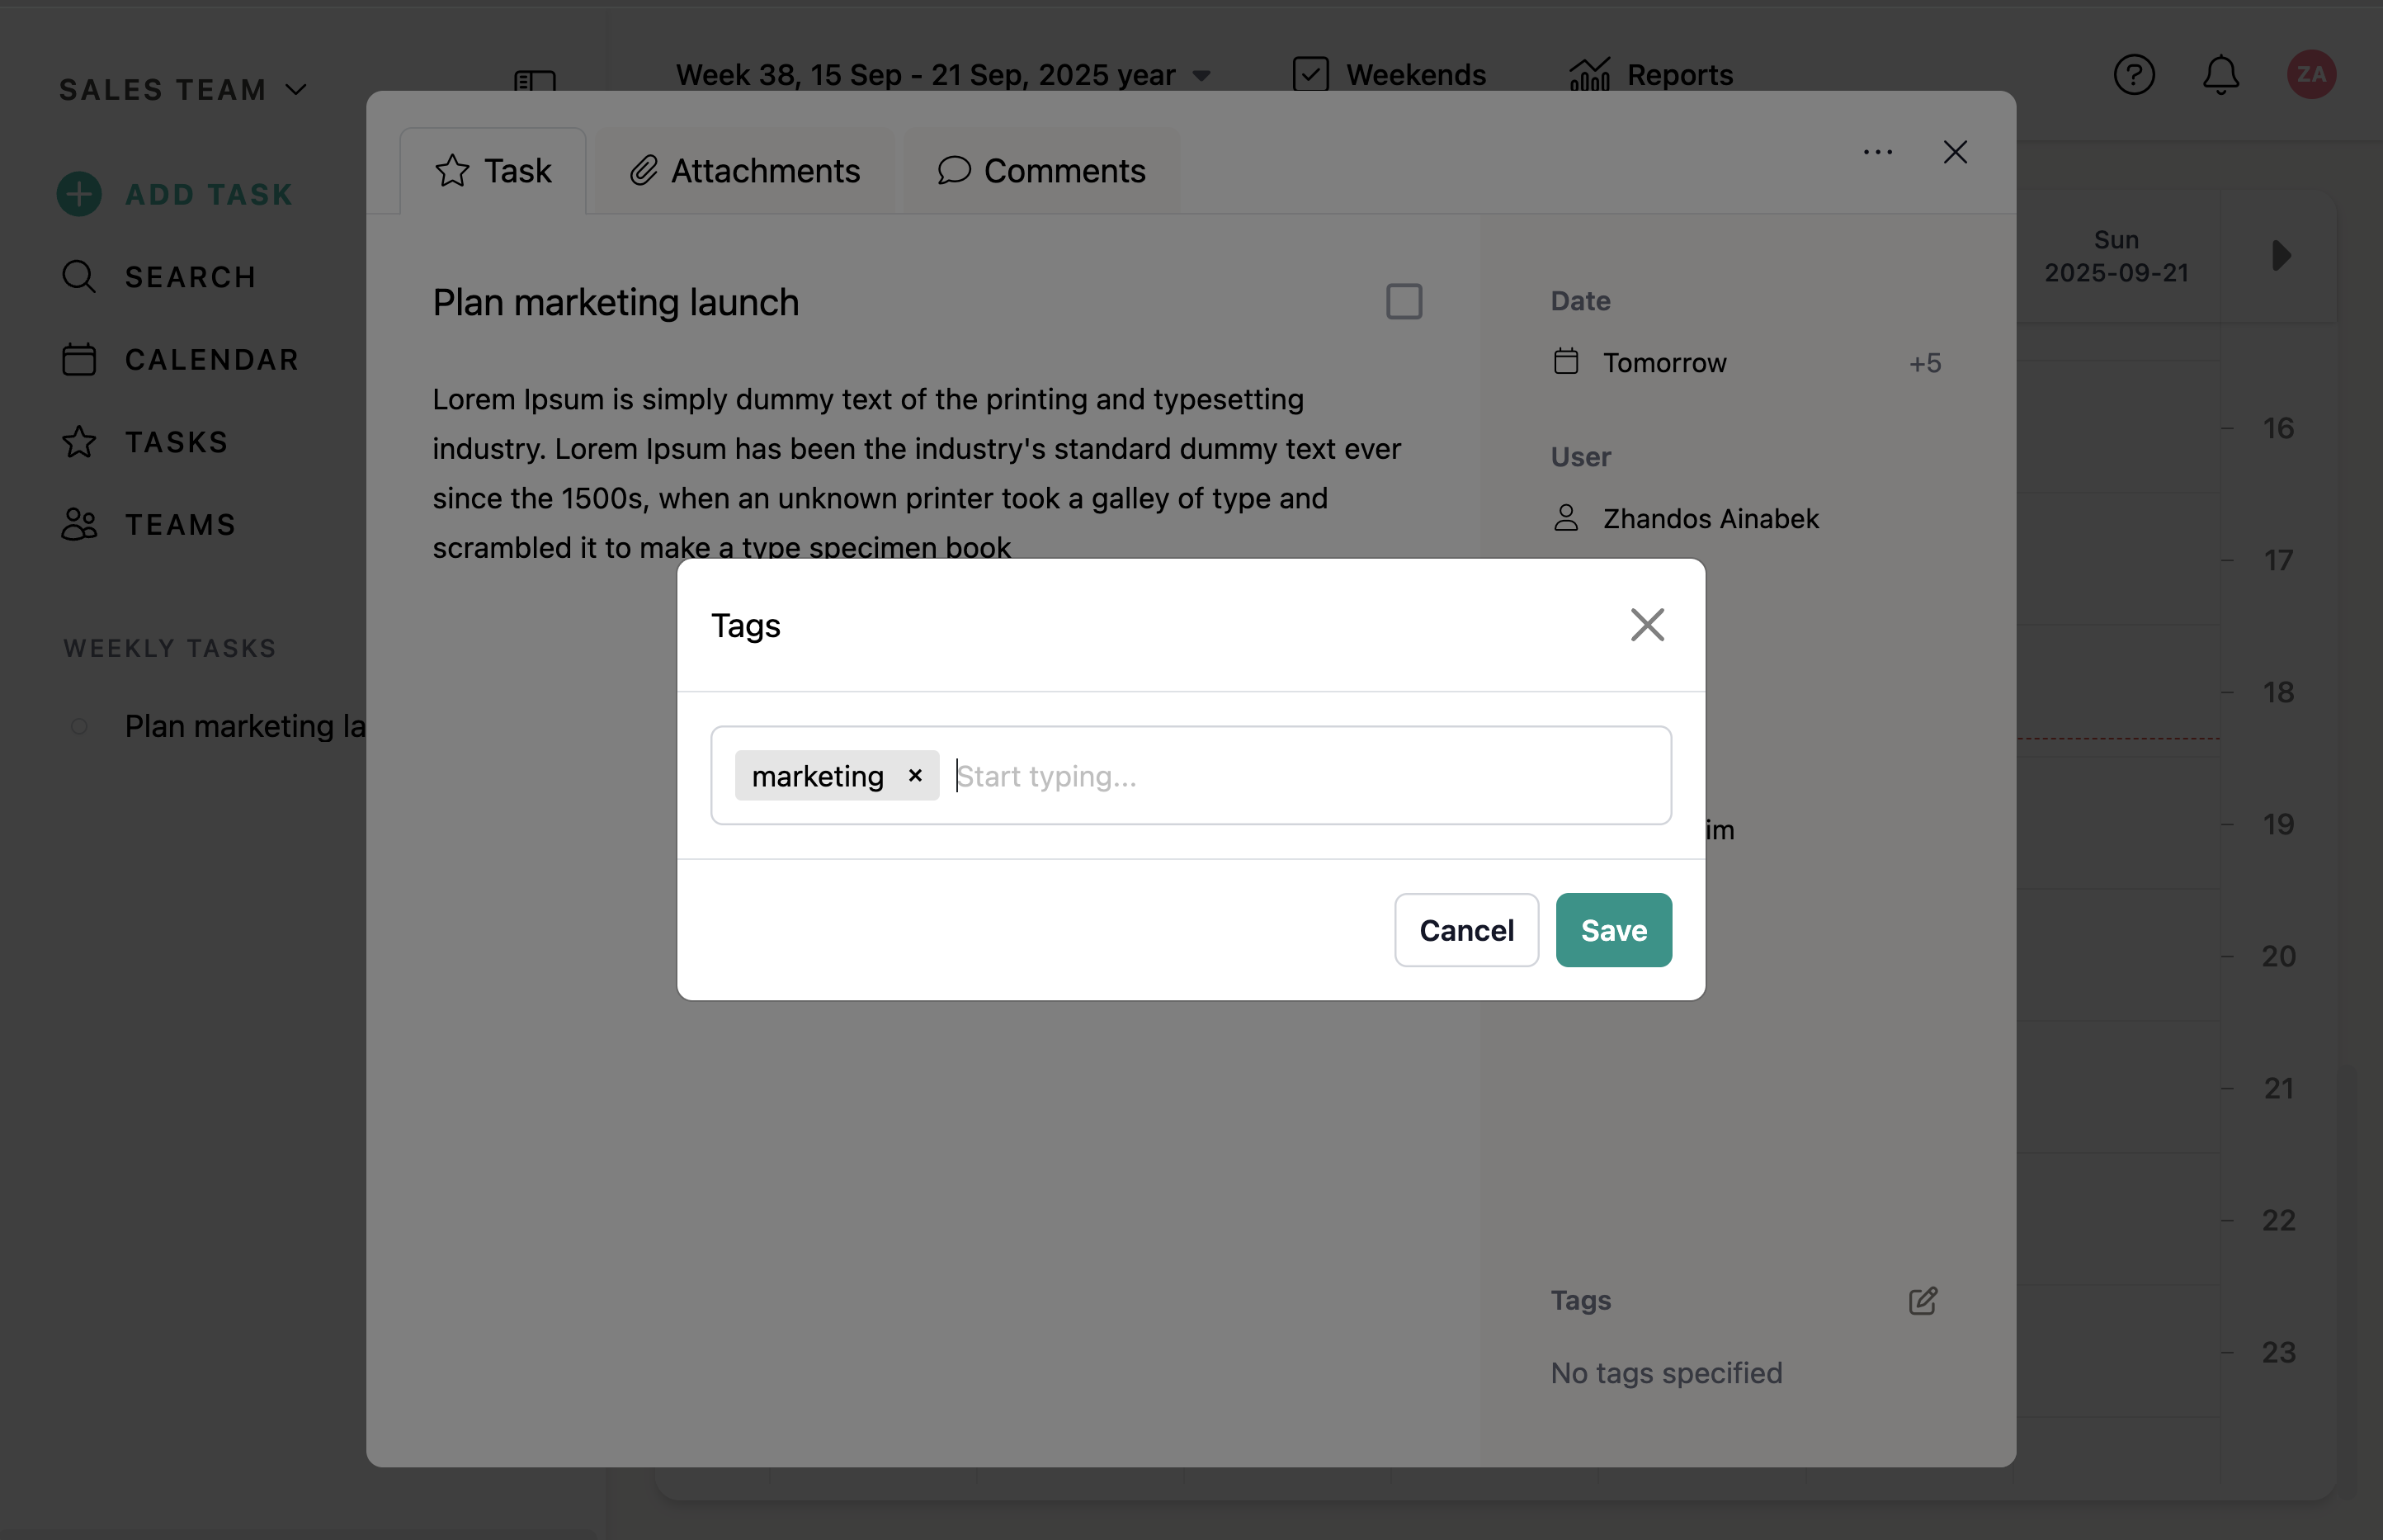Screen dimensions: 2383x1540
Task: Remove the marketing tag chip
Action: click(914, 775)
